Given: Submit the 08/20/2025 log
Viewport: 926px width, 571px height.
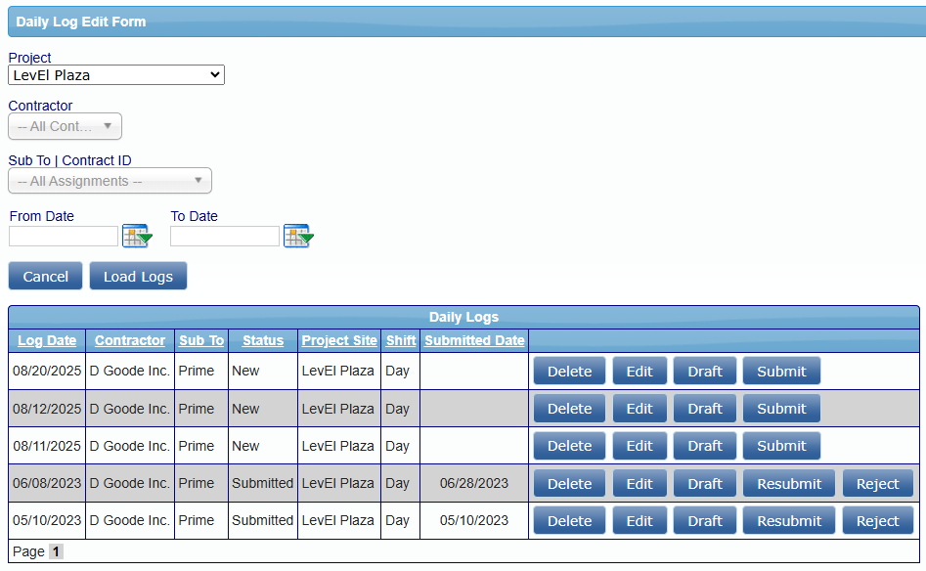Looking at the screenshot, I should click(x=781, y=371).
